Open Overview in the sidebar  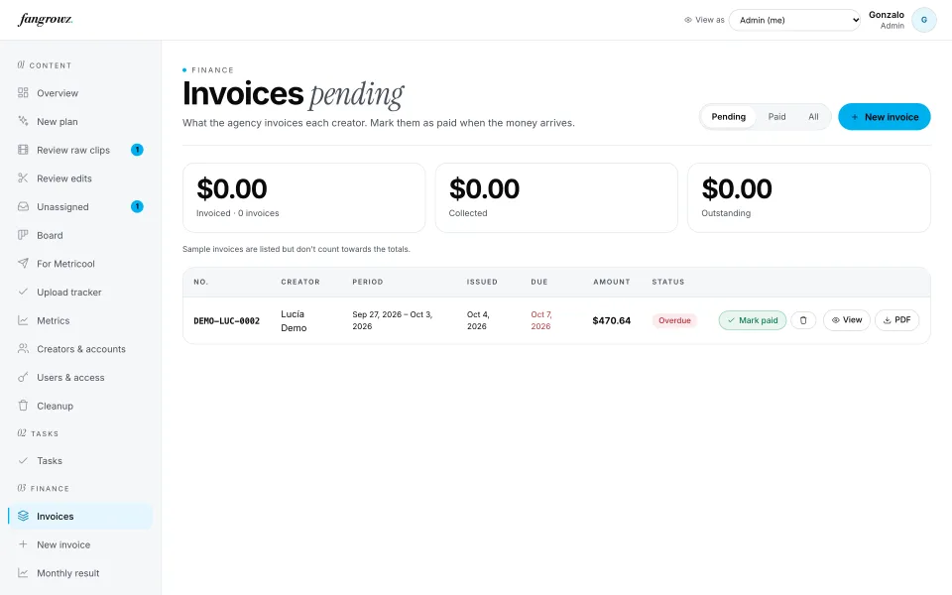point(80,93)
